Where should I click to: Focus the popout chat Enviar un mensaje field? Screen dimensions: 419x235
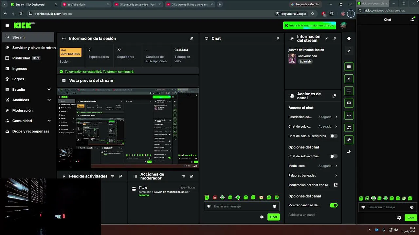(388, 207)
